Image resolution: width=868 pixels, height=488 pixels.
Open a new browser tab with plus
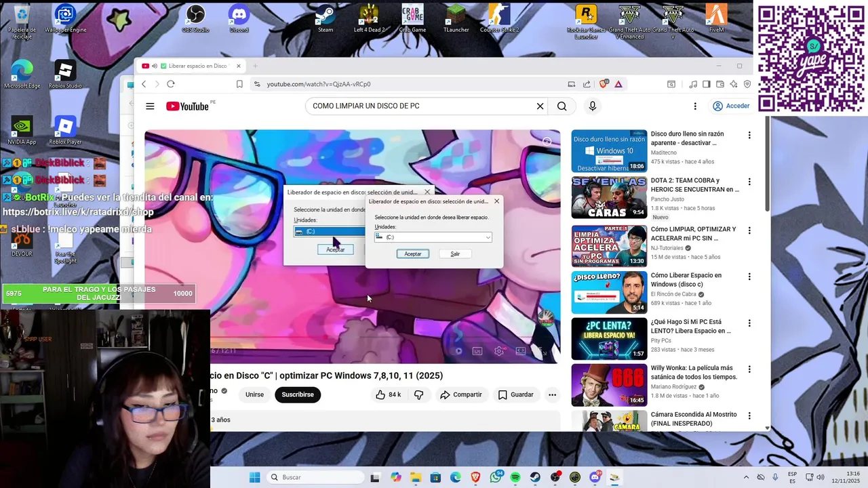(255, 66)
